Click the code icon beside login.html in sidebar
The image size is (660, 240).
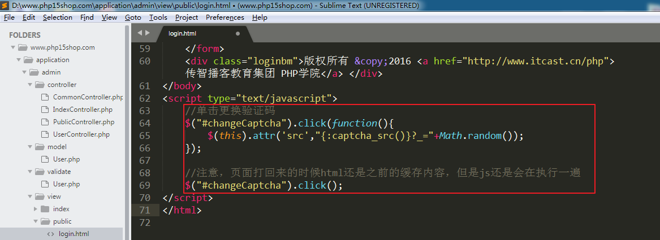(x=50, y=234)
